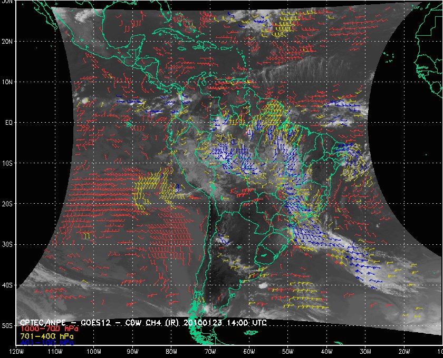Select the EQ equator axis label
The image size is (443, 358).
(x=9, y=123)
